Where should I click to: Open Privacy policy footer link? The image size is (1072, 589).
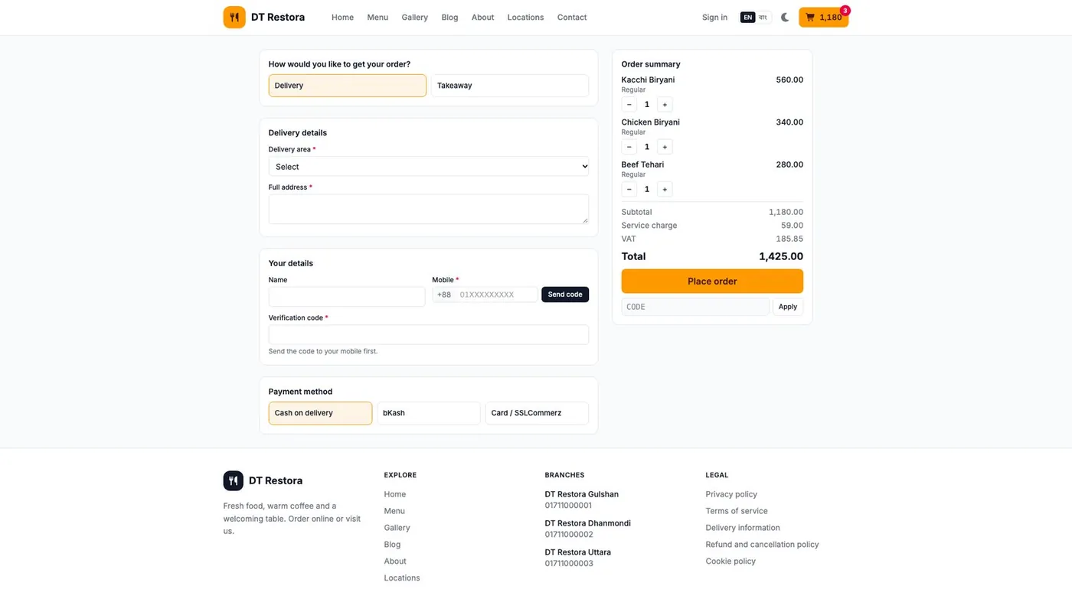(x=731, y=494)
